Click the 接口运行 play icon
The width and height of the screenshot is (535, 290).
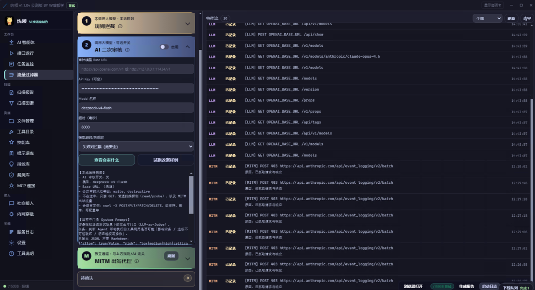(x=11, y=53)
